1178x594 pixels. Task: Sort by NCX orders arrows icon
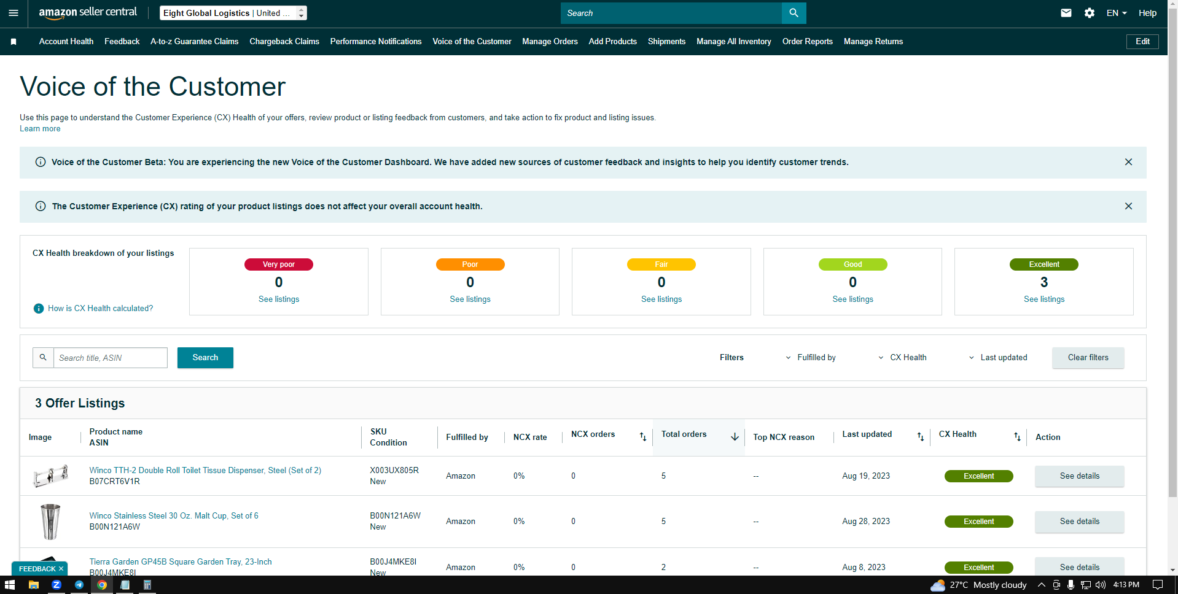(x=643, y=436)
